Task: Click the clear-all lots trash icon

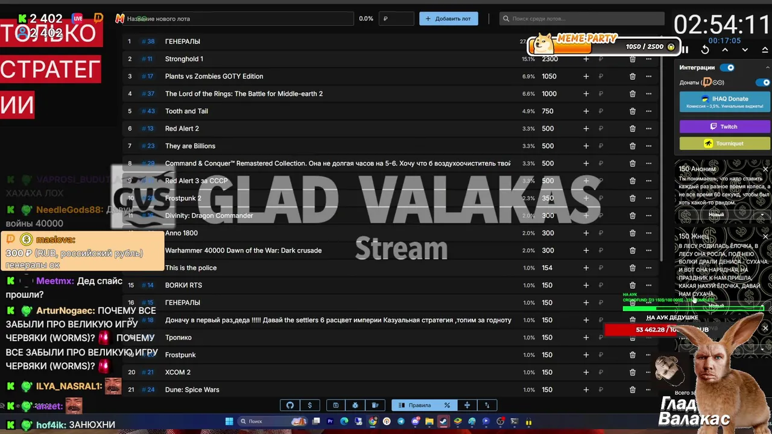Action: click(x=375, y=405)
